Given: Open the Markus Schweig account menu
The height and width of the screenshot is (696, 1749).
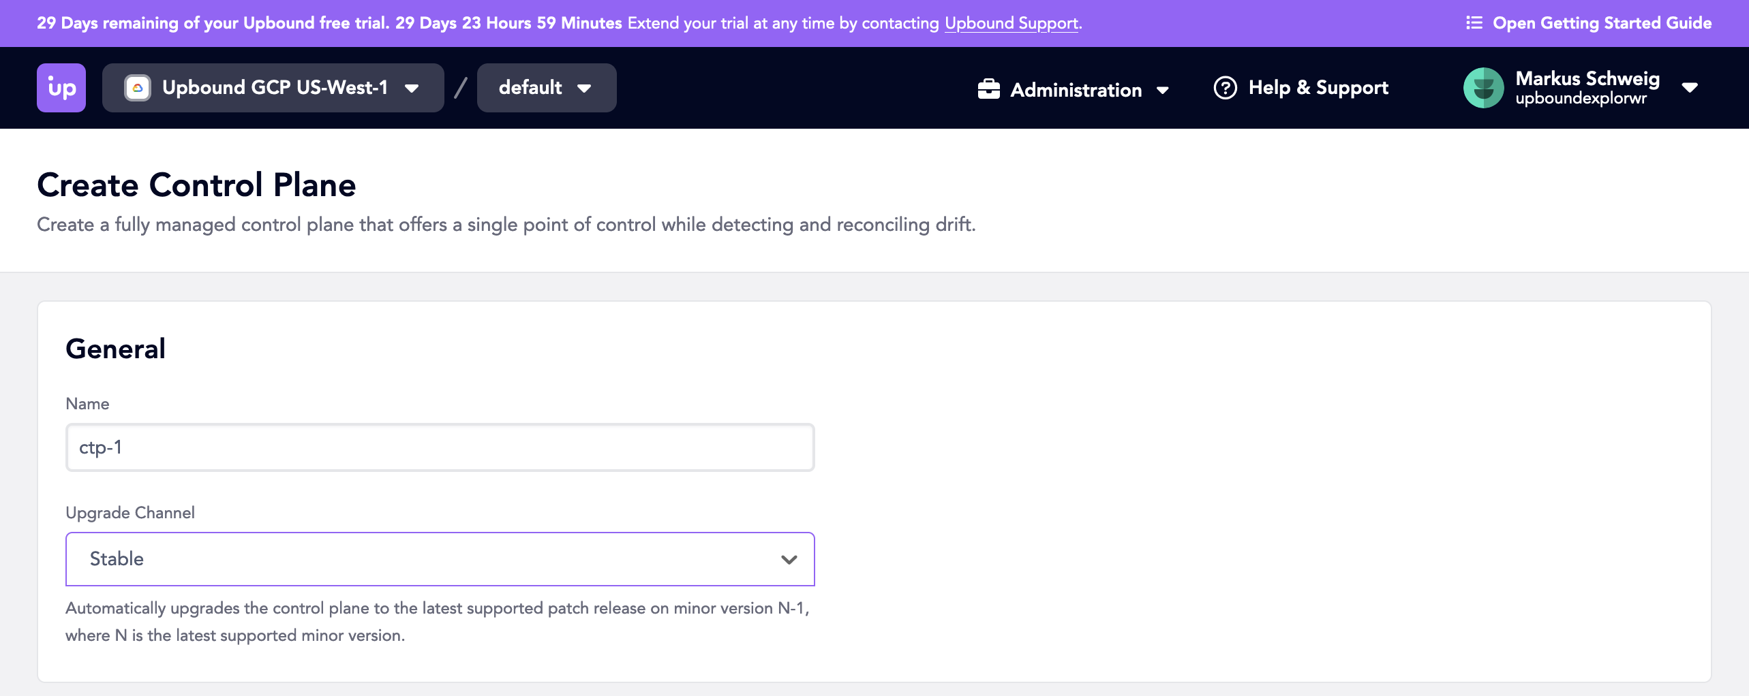Looking at the screenshot, I should (1581, 88).
